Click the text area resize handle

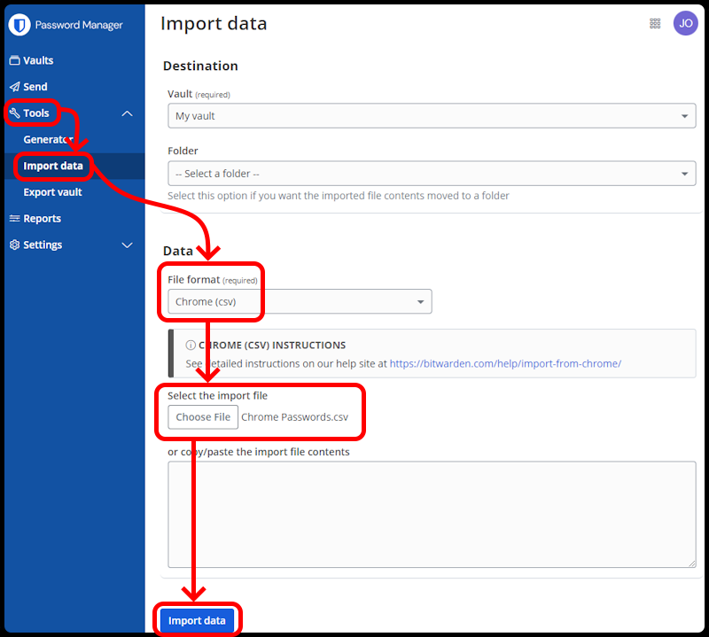(x=692, y=563)
